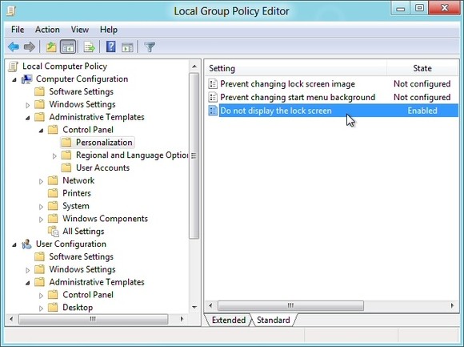Expand the System folder node
464x347 pixels.
point(41,207)
